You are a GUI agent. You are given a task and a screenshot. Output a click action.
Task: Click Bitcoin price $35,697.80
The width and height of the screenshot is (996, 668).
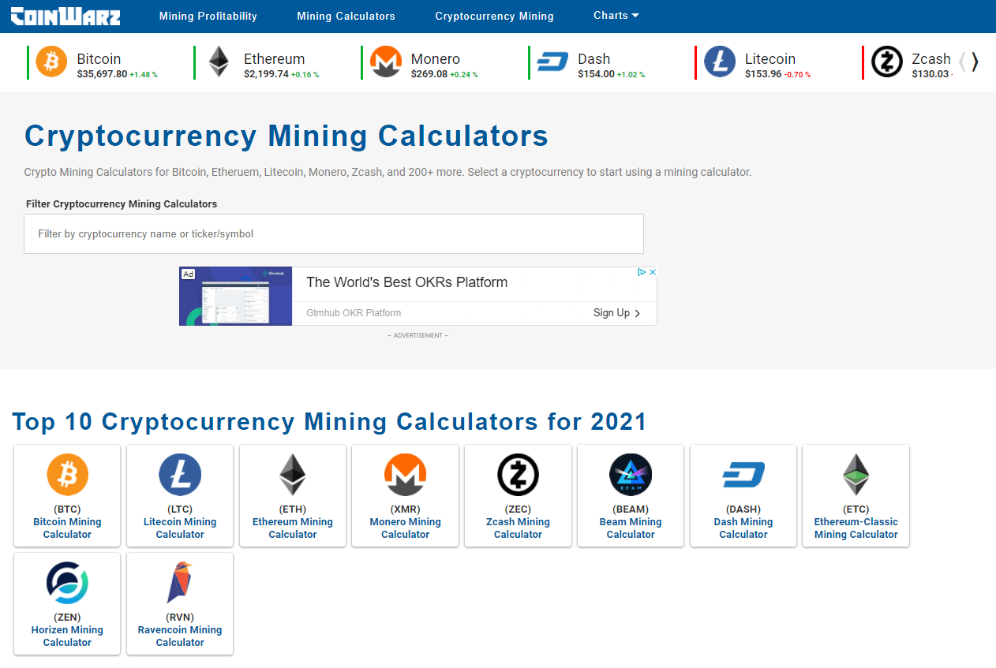[102, 74]
